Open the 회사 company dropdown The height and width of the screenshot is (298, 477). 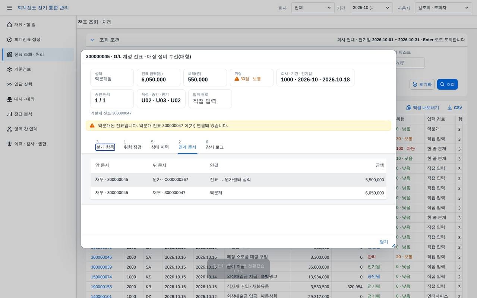313,8
